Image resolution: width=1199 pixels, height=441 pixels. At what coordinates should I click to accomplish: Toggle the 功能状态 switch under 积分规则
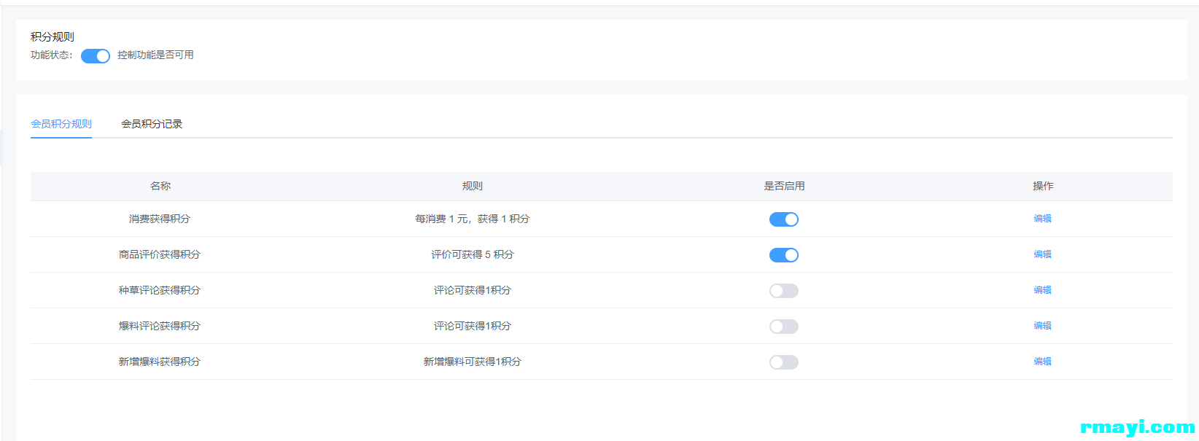pos(96,56)
